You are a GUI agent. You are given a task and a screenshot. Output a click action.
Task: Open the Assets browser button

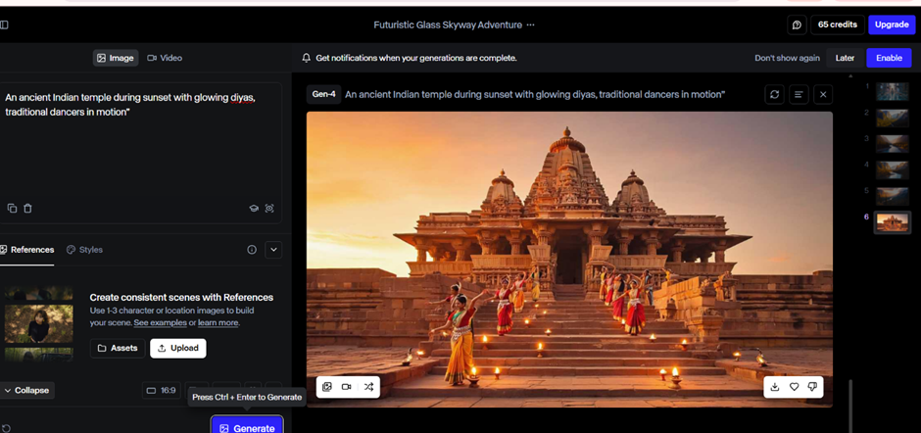[118, 348]
